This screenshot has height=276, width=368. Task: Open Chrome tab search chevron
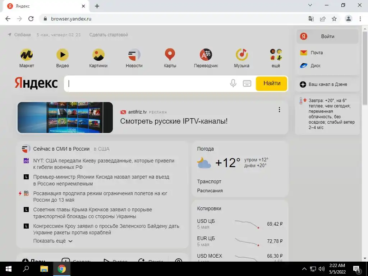click(310, 5)
